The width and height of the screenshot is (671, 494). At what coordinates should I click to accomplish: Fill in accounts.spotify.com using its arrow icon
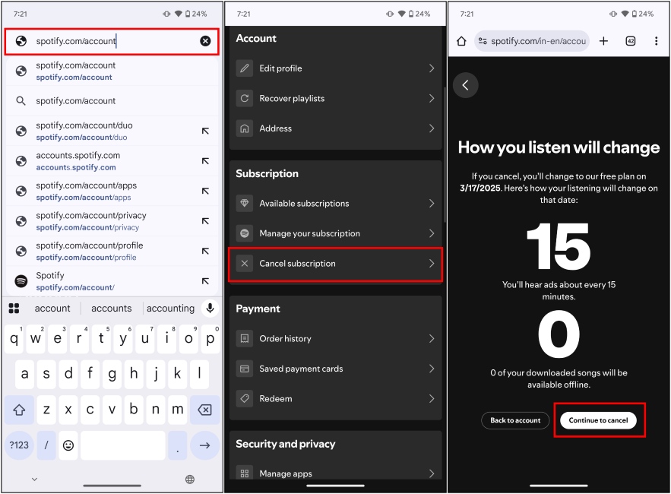[x=205, y=161]
